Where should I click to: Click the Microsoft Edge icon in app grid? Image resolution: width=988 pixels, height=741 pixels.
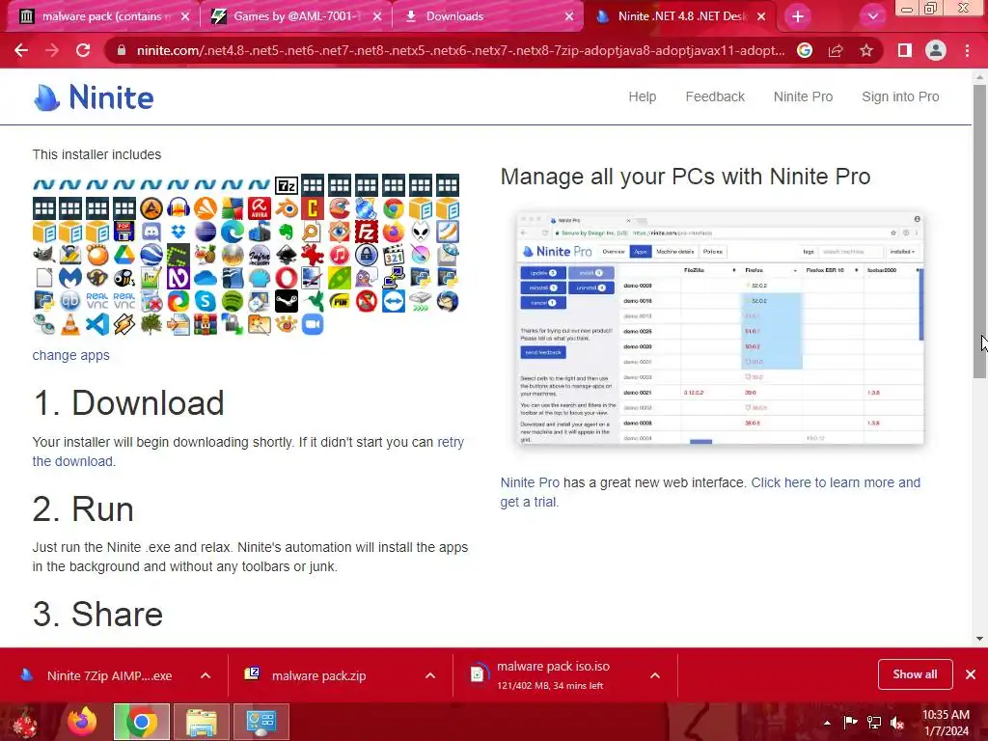point(233,232)
